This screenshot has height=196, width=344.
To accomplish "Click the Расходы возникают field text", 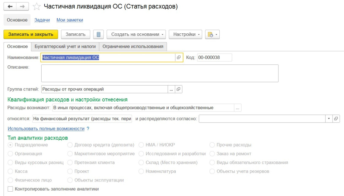I will coord(143,108).
